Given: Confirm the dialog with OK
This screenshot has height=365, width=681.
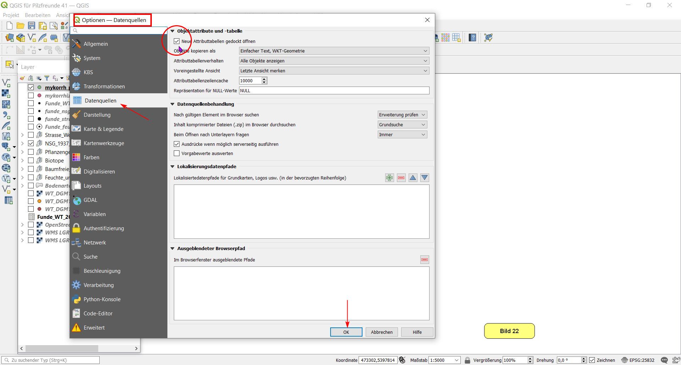Looking at the screenshot, I should click(x=346, y=332).
